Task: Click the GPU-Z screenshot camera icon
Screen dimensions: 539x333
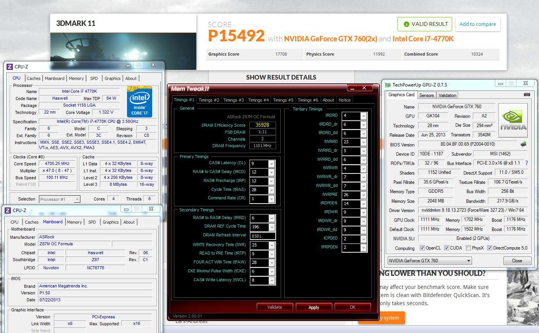Action: [527, 95]
